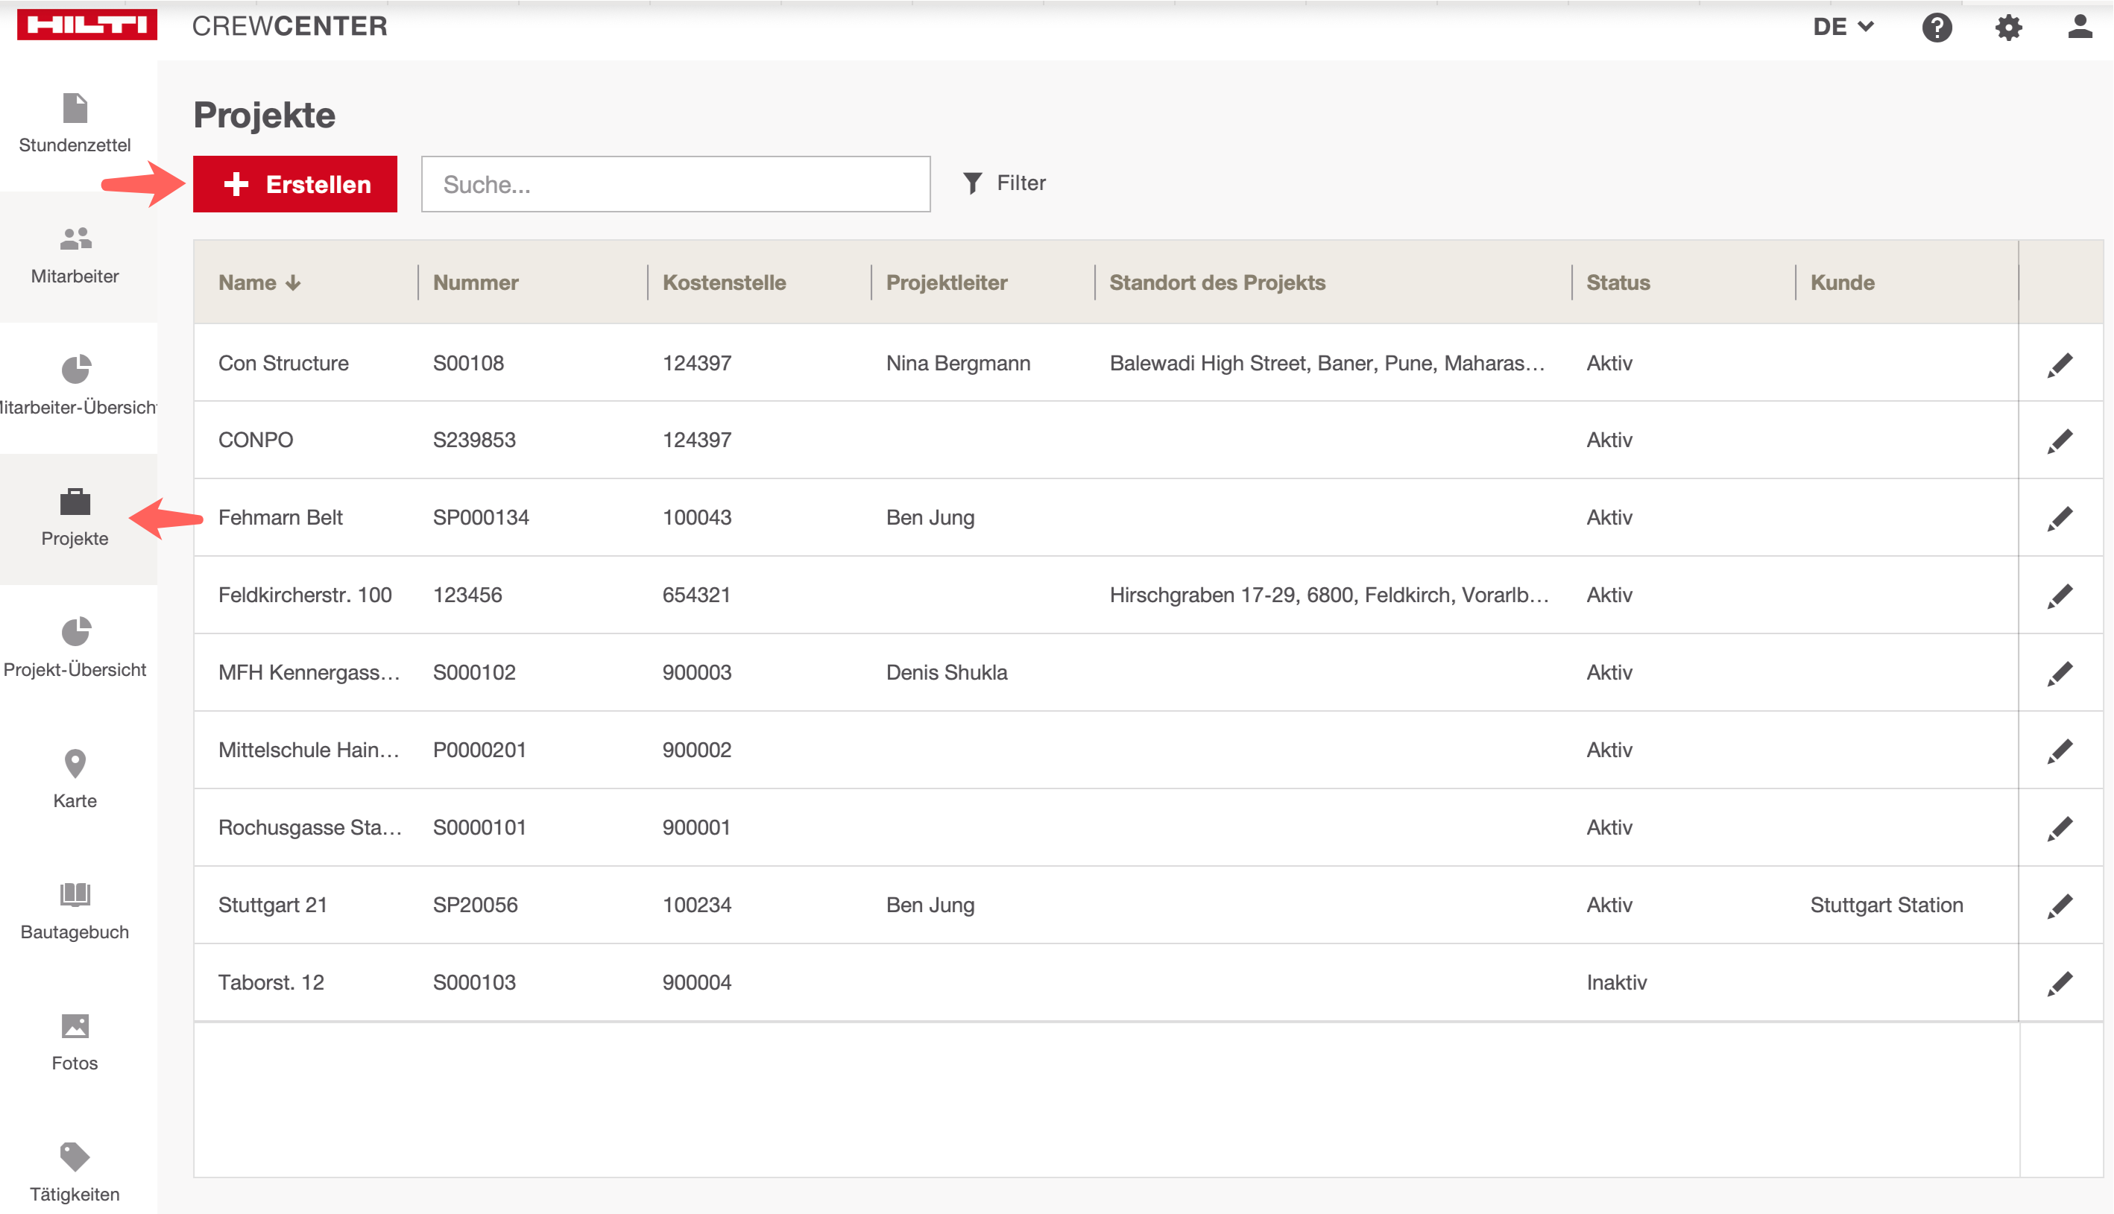Open the help question mark icon
Screen dimensions: 2114x1214
(1937, 28)
